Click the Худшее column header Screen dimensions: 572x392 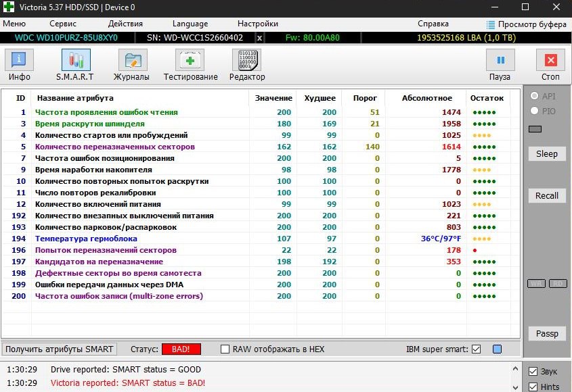(x=320, y=98)
